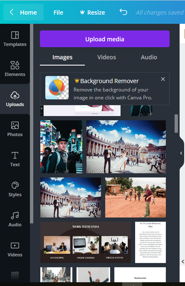
Task: Switch to the Audio tab in uploads
Action: [x=149, y=57]
